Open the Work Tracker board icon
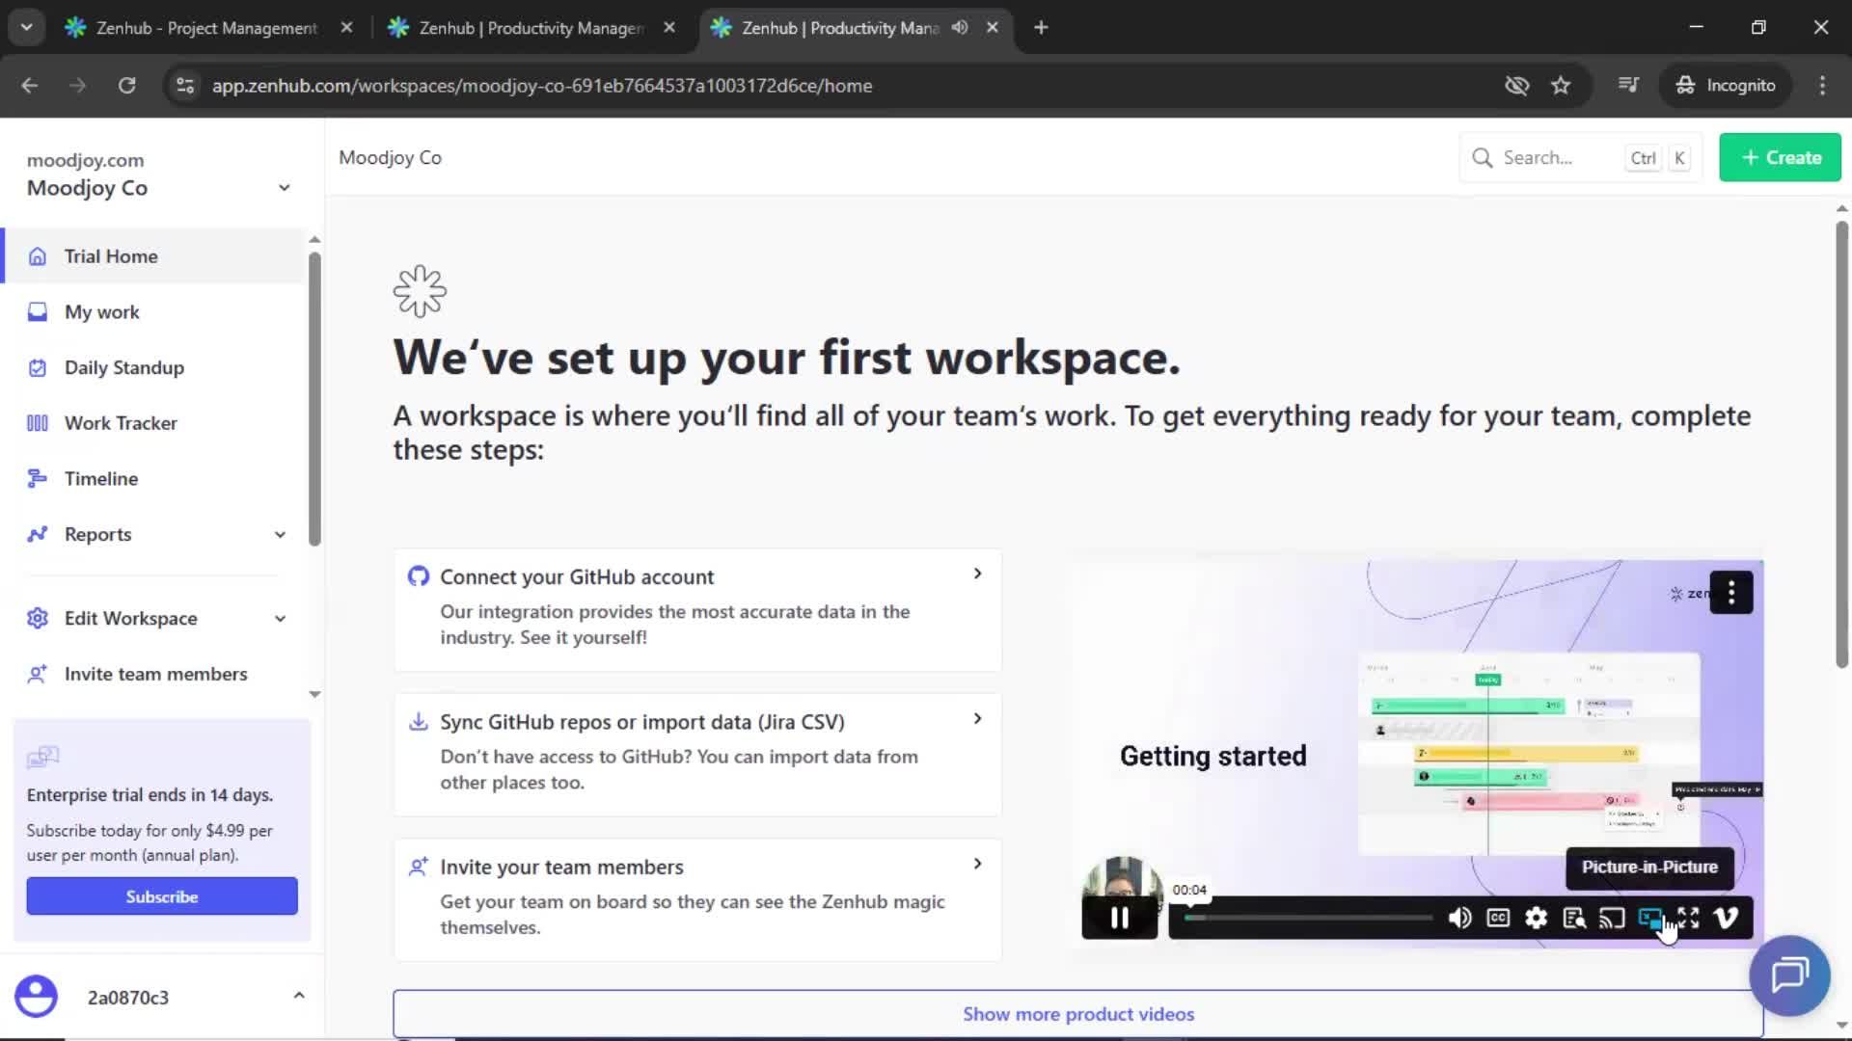 click(37, 422)
